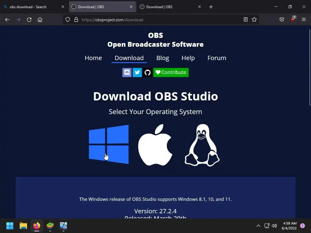Open the OBS Twitter icon link
The width and height of the screenshot is (311, 233).
[x=137, y=73]
